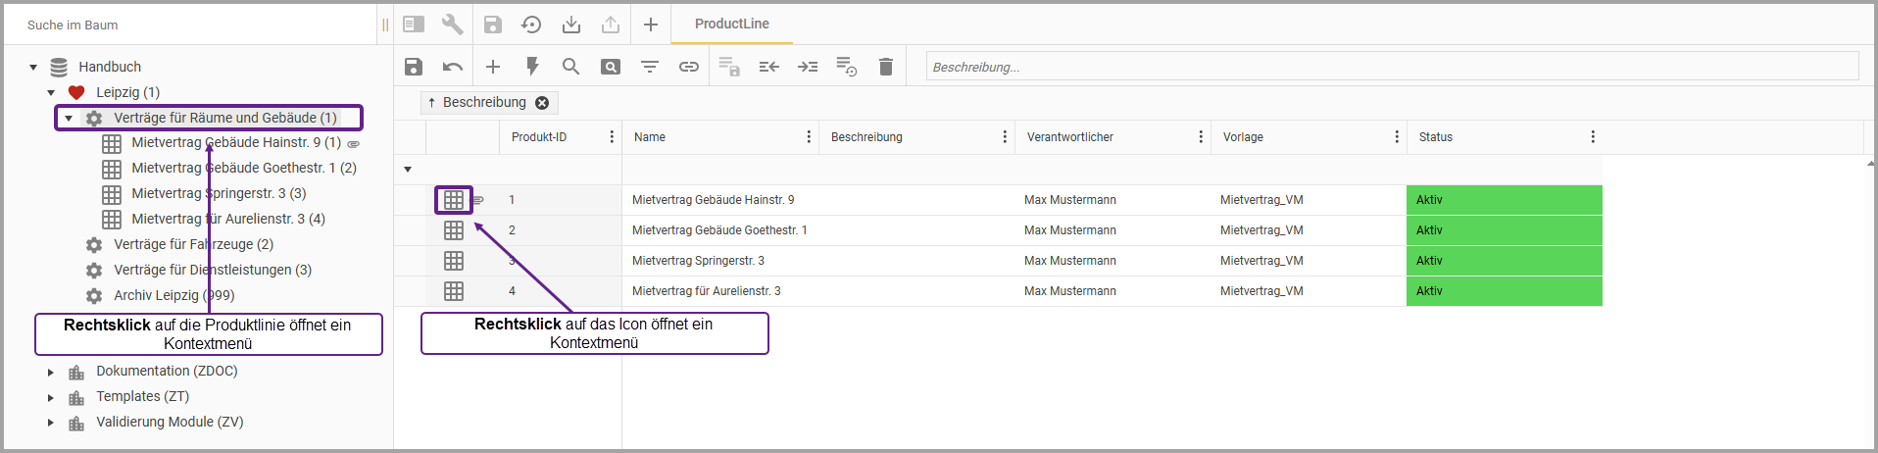
Task: Click the download icon in top toolbar
Action: pos(571,25)
